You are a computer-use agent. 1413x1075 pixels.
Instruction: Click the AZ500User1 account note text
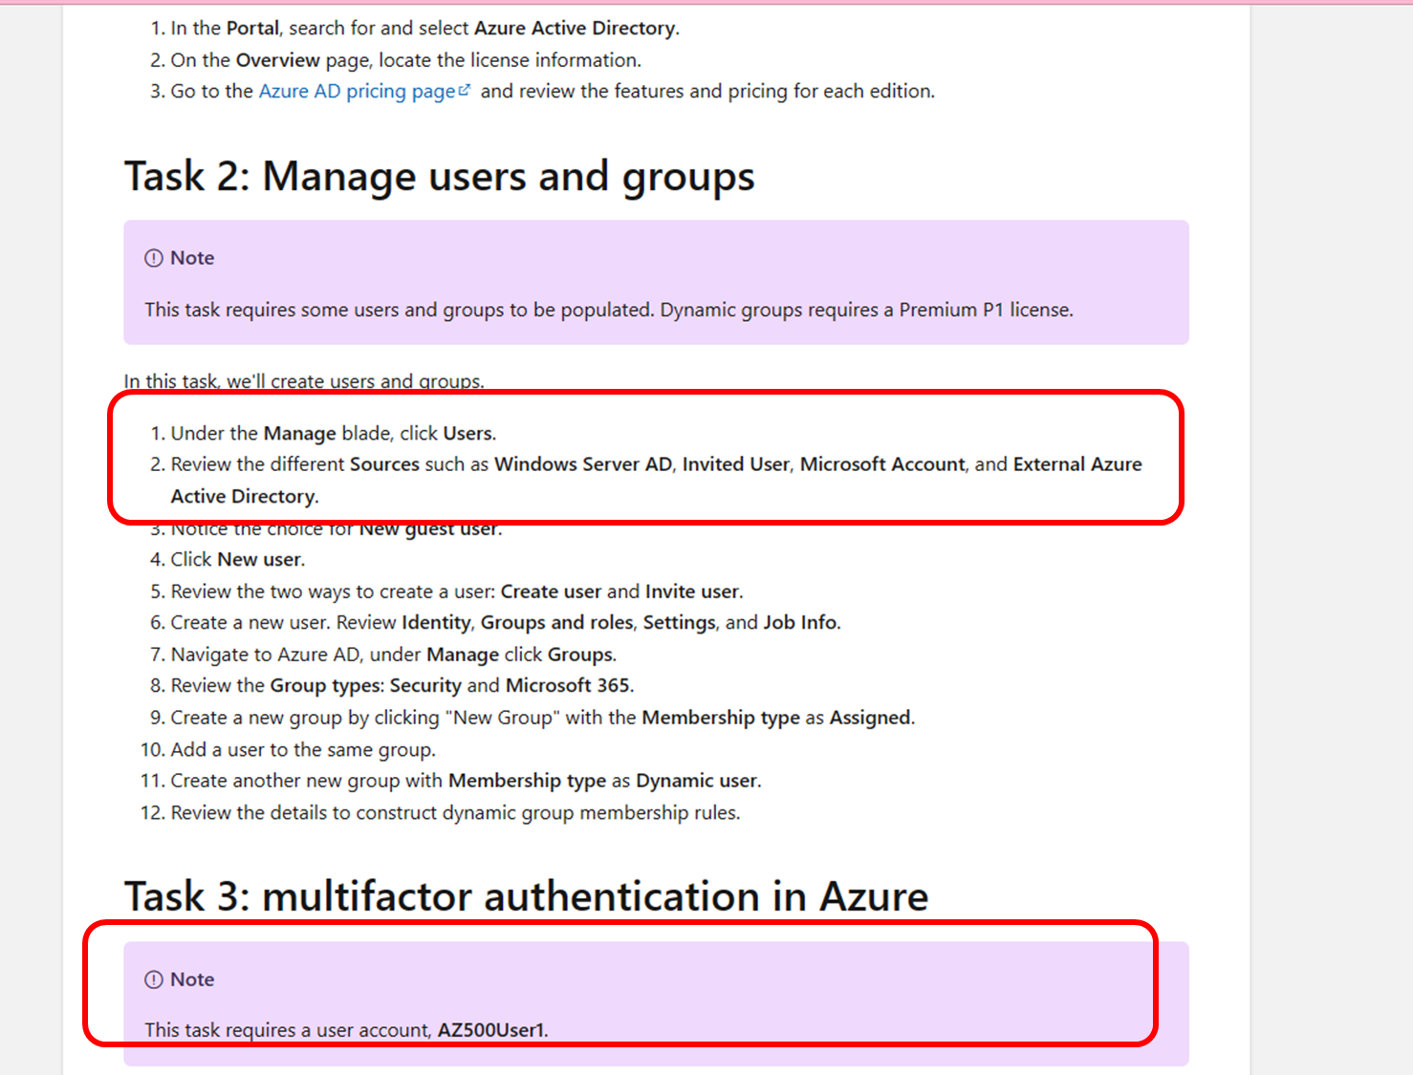pyautogui.click(x=347, y=1030)
